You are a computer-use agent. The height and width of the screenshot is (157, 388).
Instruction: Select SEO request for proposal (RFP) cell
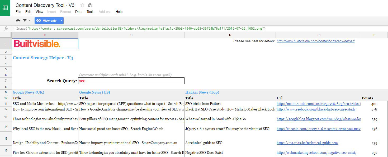pos(131,104)
